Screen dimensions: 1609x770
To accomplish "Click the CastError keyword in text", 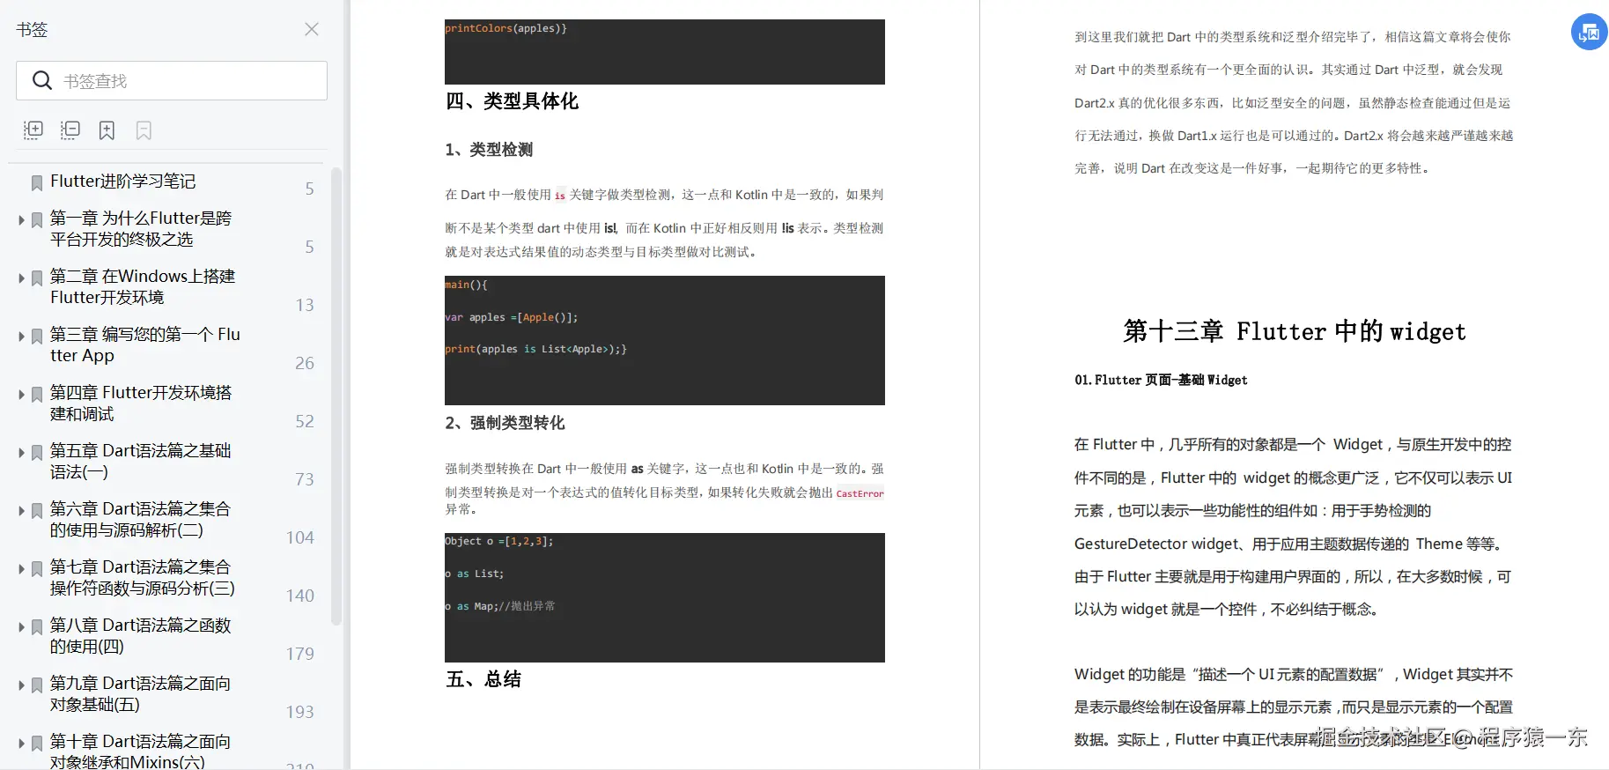I will [860, 493].
